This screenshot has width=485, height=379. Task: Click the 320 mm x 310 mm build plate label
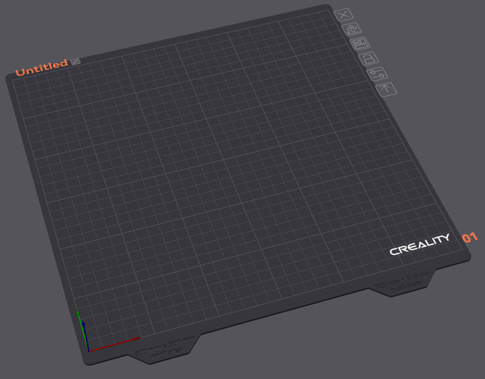[x=404, y=282]
